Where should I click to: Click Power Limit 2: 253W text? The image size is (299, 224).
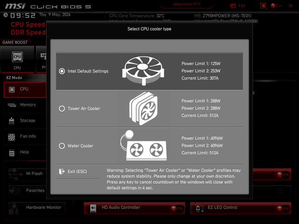click(x=201, y=71)
